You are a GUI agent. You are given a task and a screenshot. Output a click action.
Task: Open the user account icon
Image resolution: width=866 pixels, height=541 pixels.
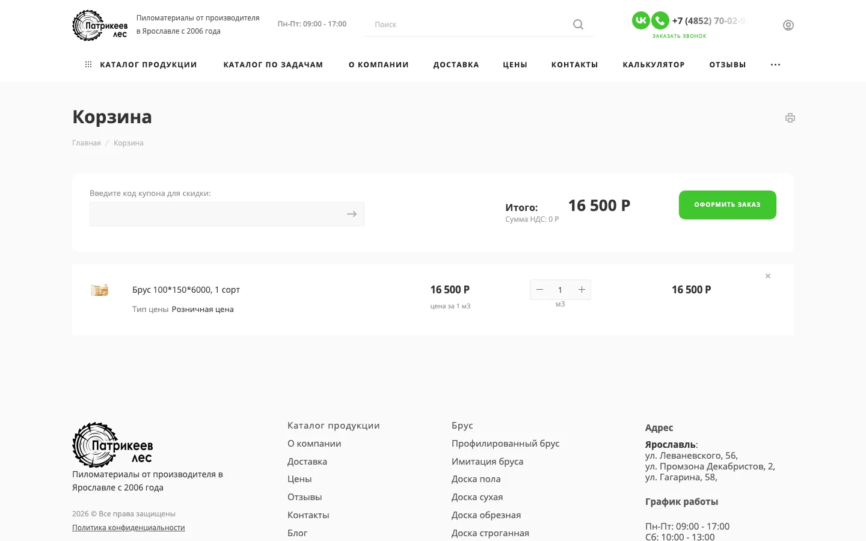(x=788, y=25)
